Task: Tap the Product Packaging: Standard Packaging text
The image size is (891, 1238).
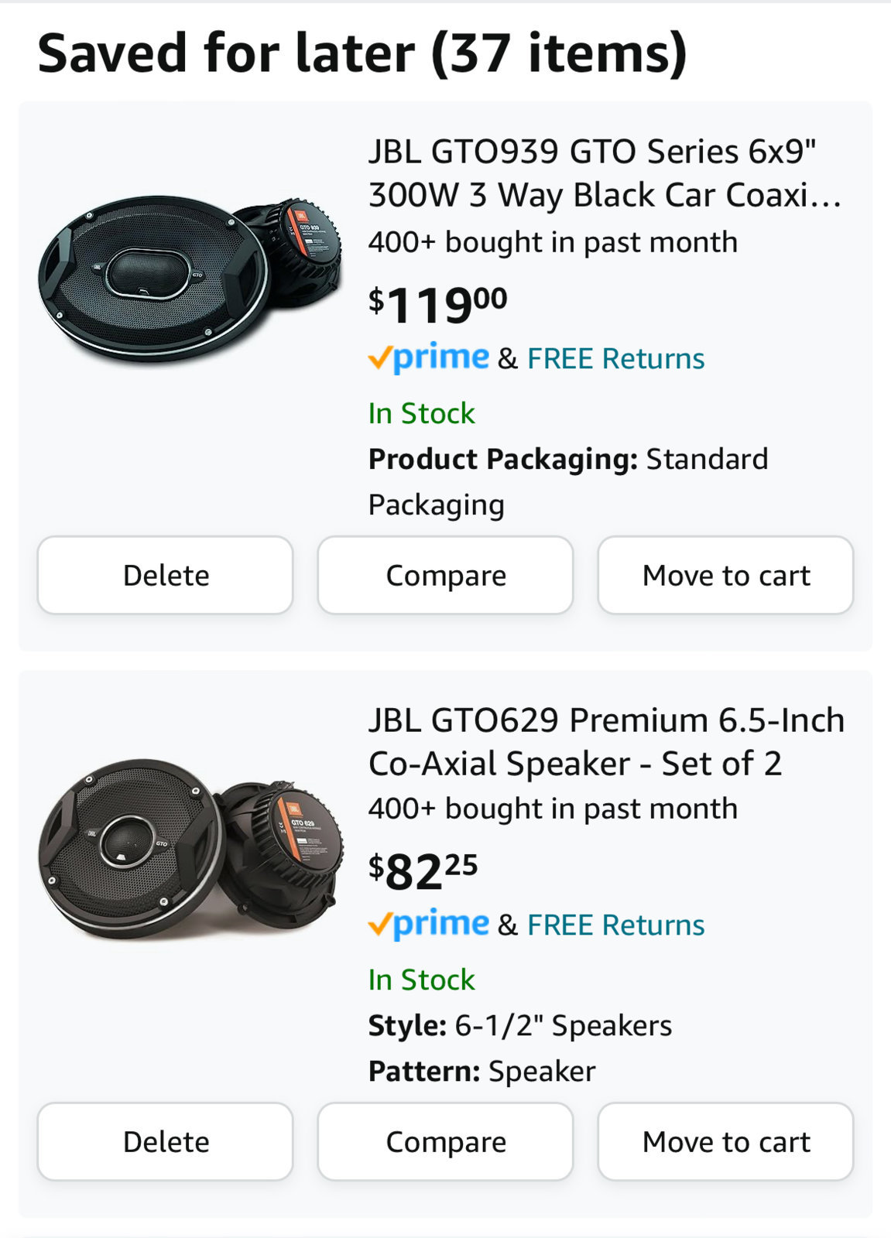Action: pyautogui.click(x=568, y=481)
